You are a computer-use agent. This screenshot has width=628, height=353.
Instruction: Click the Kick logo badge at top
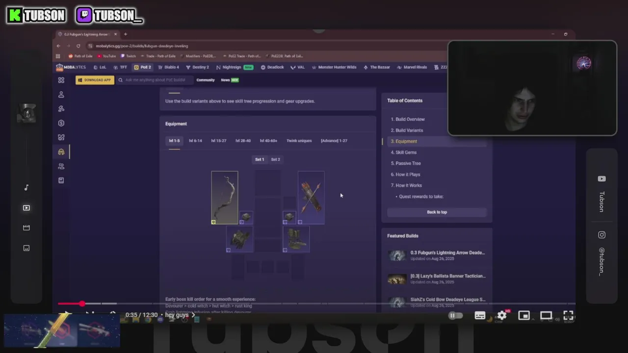tap(15, 15)
